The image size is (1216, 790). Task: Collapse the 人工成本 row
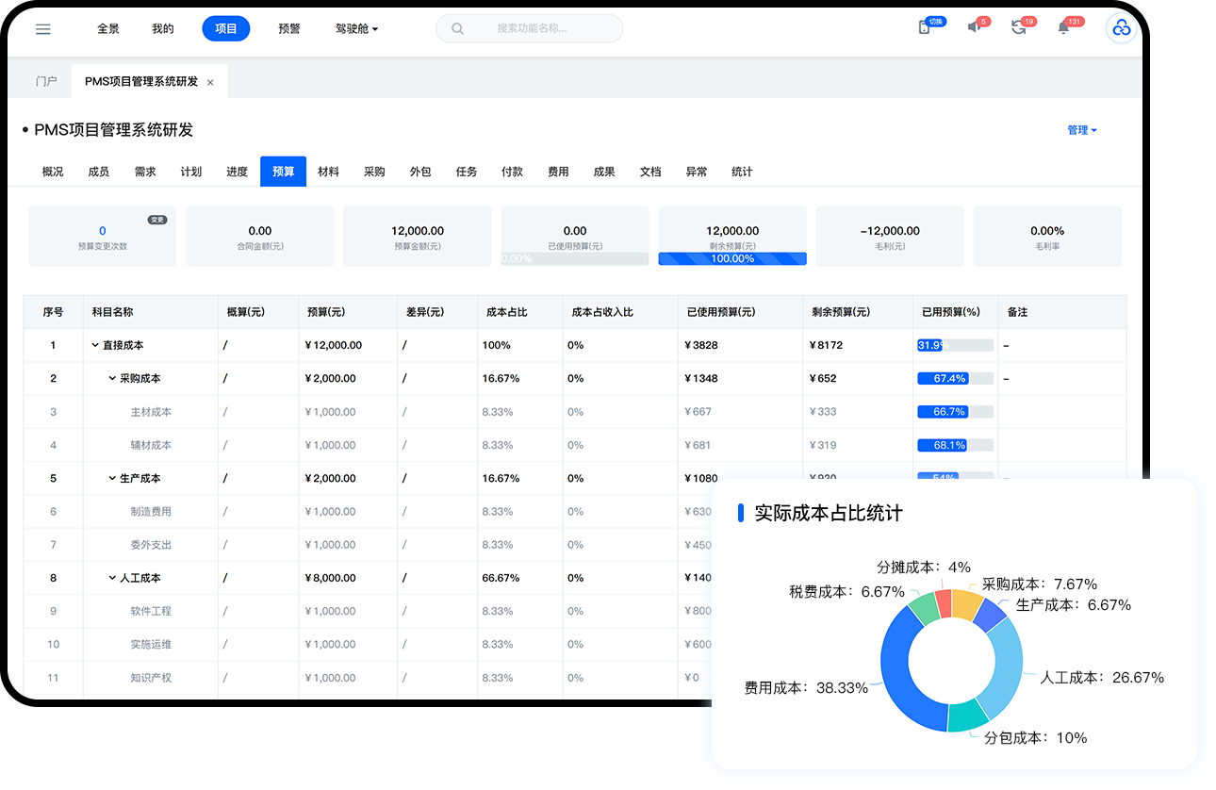tap(112, 578)
